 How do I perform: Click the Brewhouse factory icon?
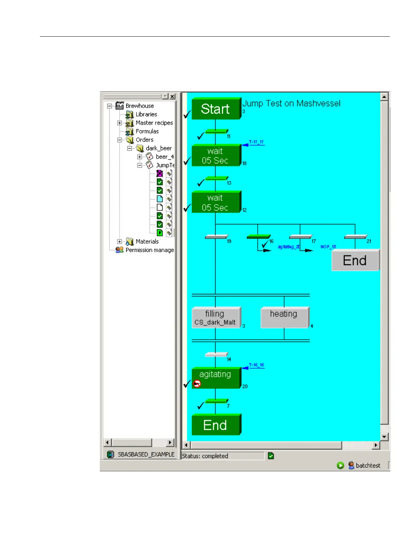point(120,106)
